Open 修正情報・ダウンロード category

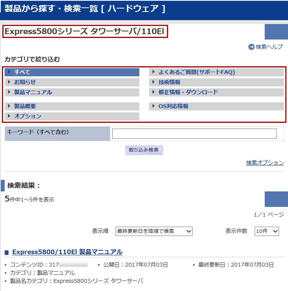click(216, 92)
